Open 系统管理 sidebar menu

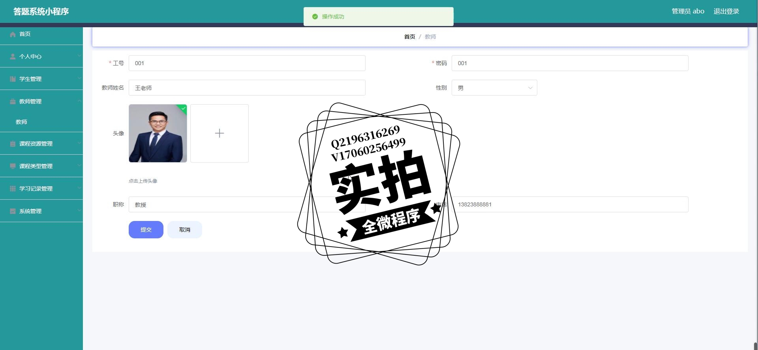coord(41,211)
